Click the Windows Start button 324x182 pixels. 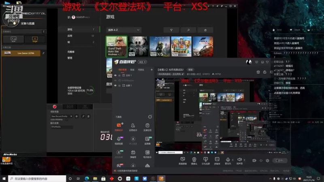[x=4, y=179]
